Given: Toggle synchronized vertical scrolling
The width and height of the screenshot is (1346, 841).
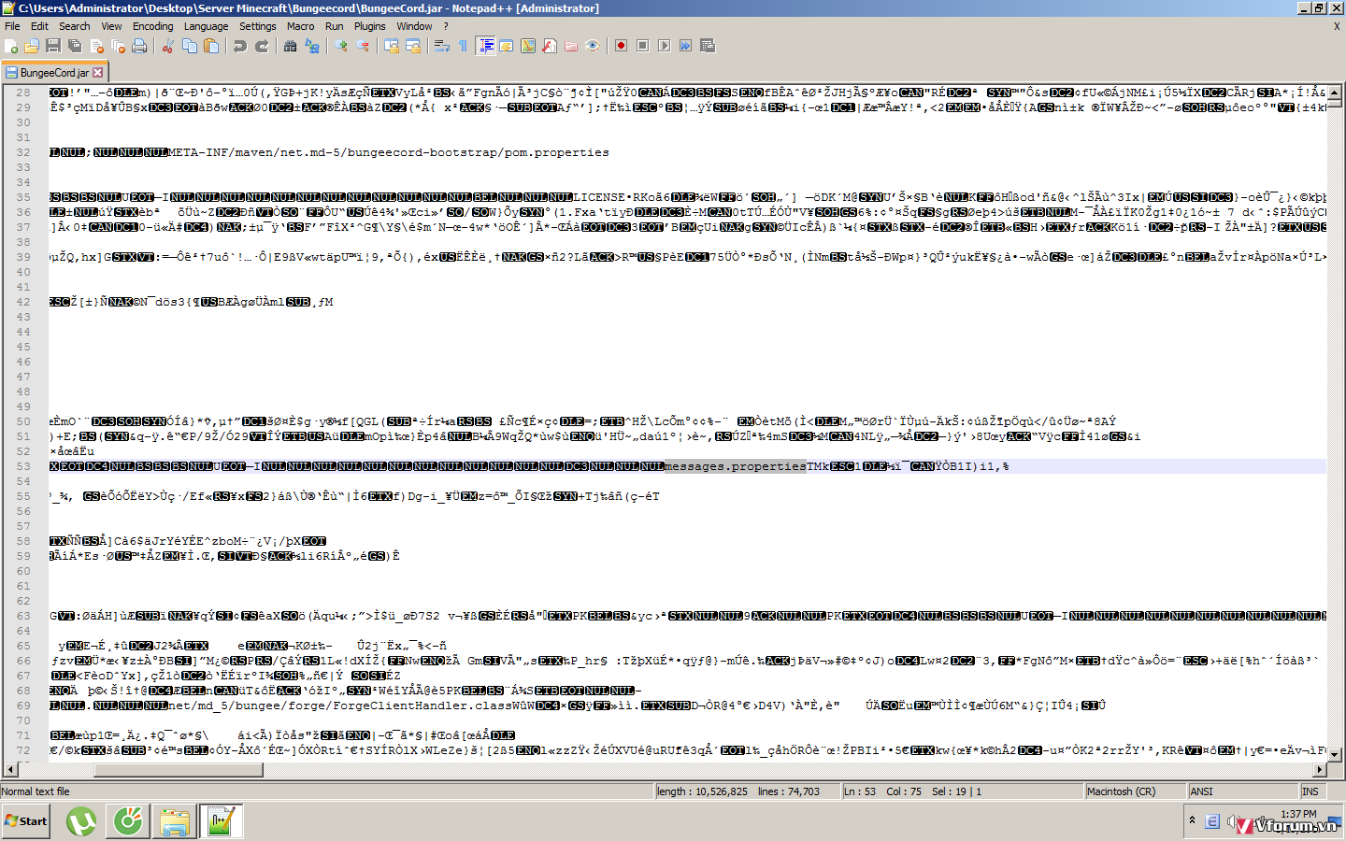Looking at the screenshot, I should pyautogui.click(x=392, y=46).
